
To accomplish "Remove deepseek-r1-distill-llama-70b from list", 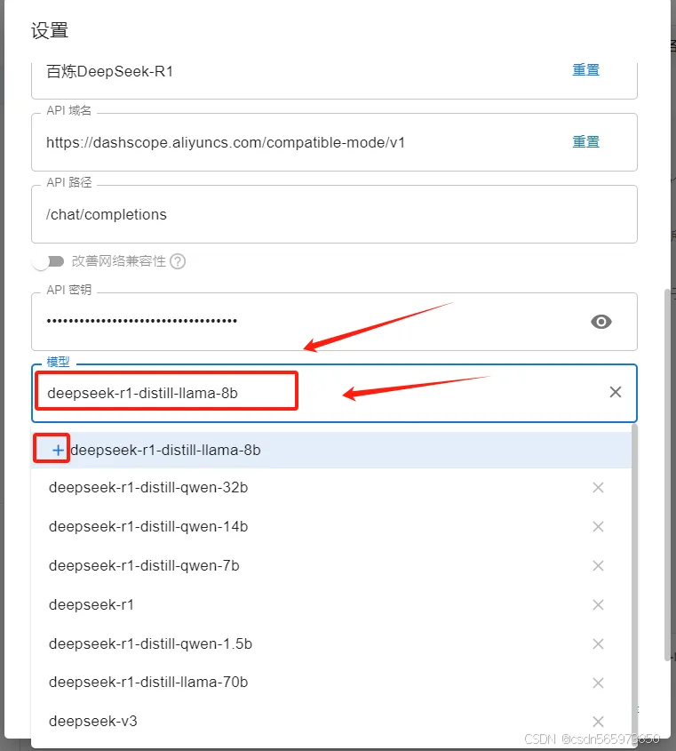I will click(598, 683).
